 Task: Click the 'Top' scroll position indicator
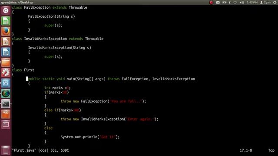[x=271, y=150]
